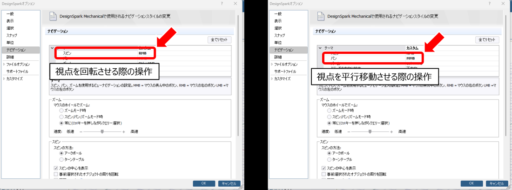This screenshot has height=190, width=512.
Task: Click the パン MMB row in right dialog
Action: click(x=373, y=59)
